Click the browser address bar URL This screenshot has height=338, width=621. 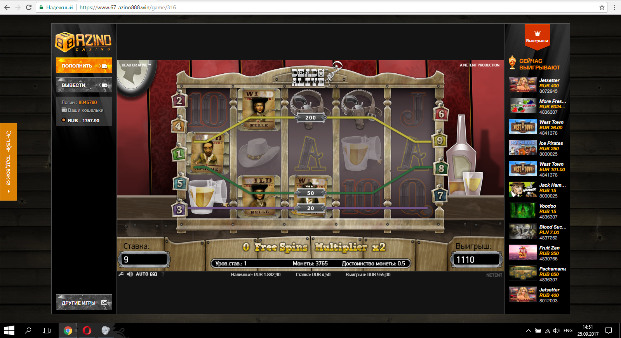(x=128, y=7)
